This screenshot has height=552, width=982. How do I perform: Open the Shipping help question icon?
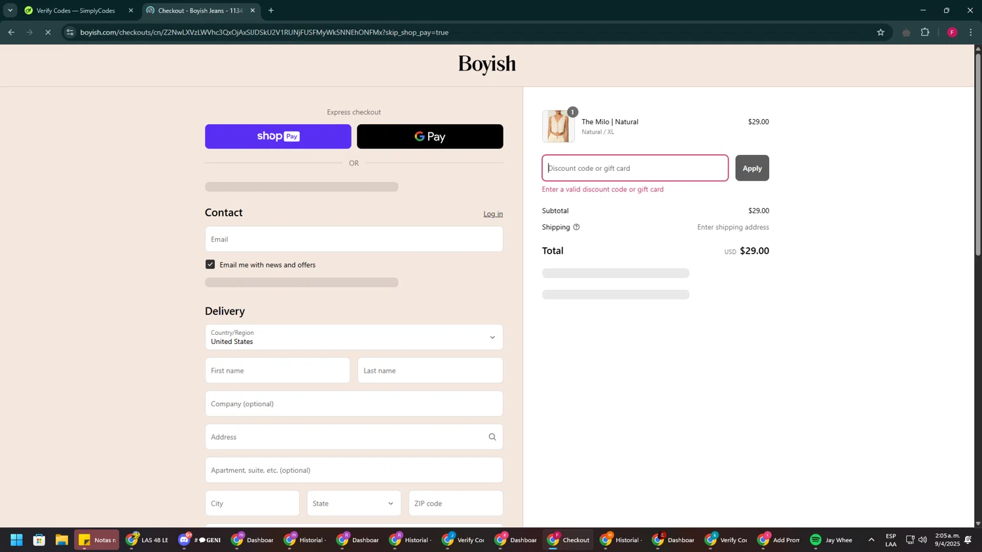576,228
